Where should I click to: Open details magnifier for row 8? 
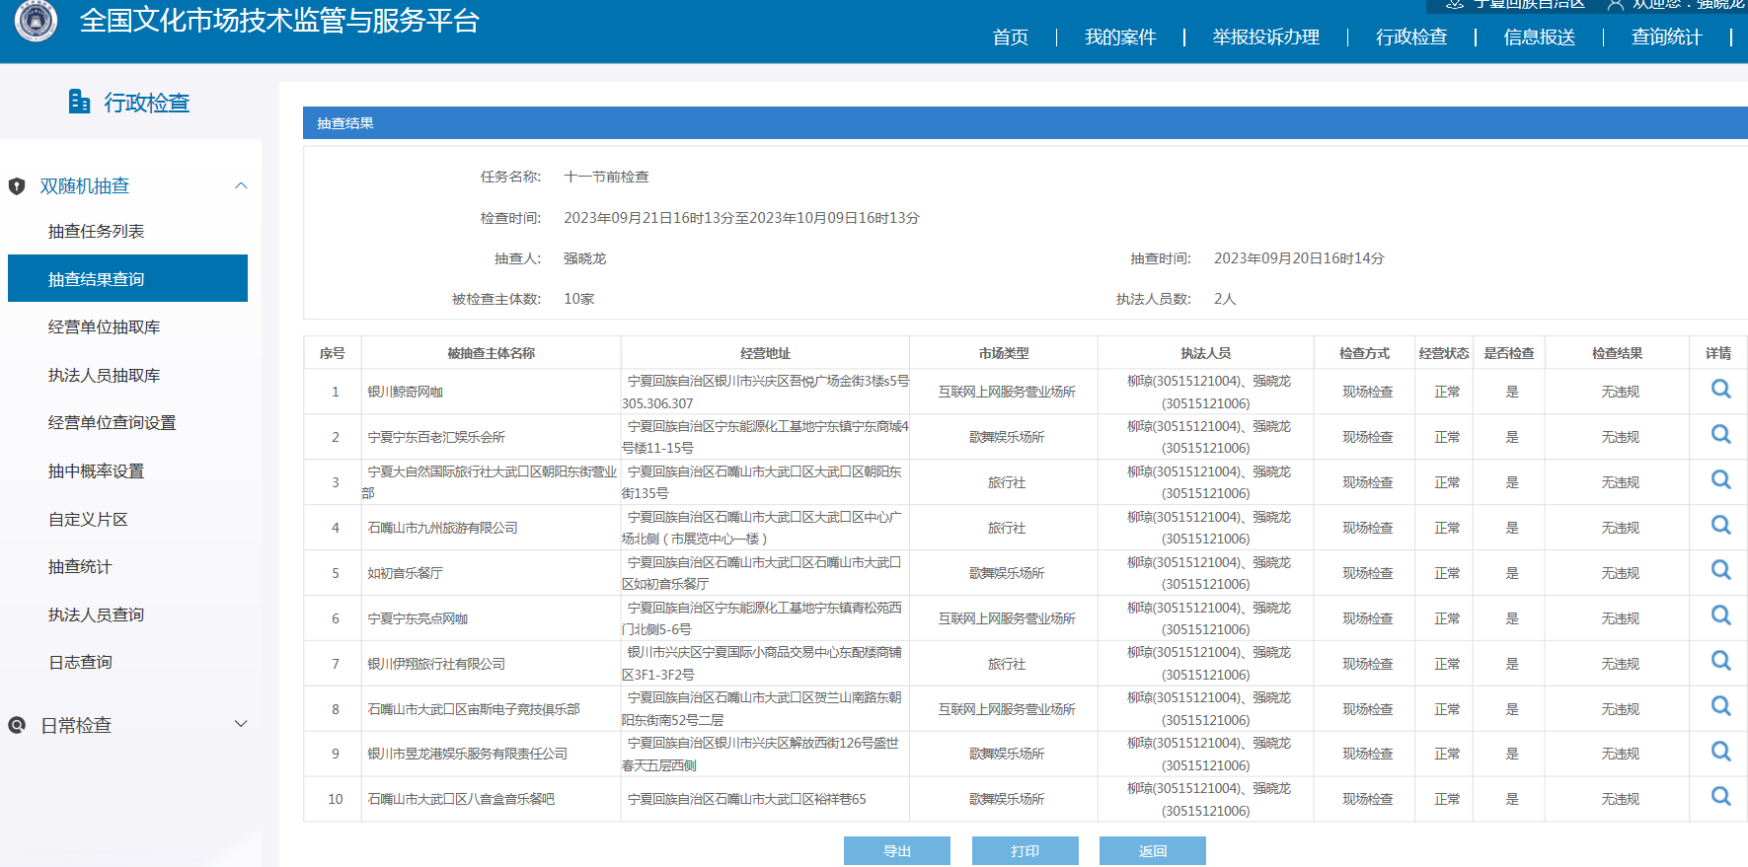point(1720,707)
